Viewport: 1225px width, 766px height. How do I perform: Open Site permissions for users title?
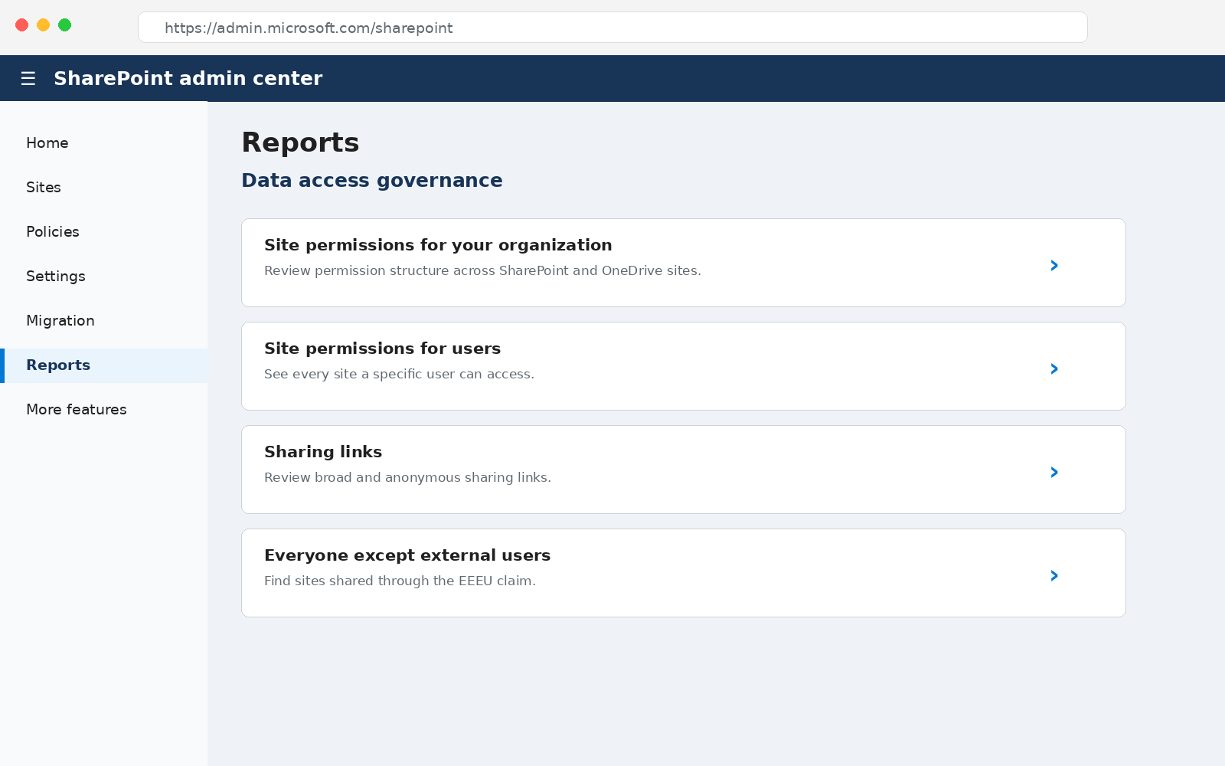coord(382,349)
